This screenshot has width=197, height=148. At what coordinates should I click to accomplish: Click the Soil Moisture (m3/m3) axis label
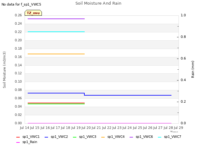pos(4,70)
